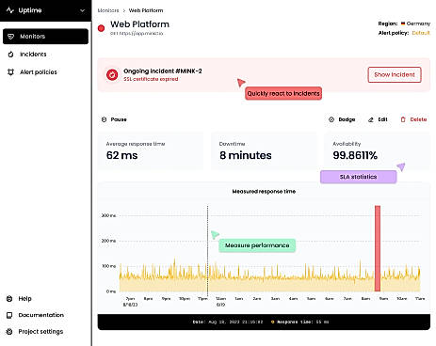Viewport: 436px width, 346px height.
Task: Edit the monitor via Edit button
Action: (378, 119)
